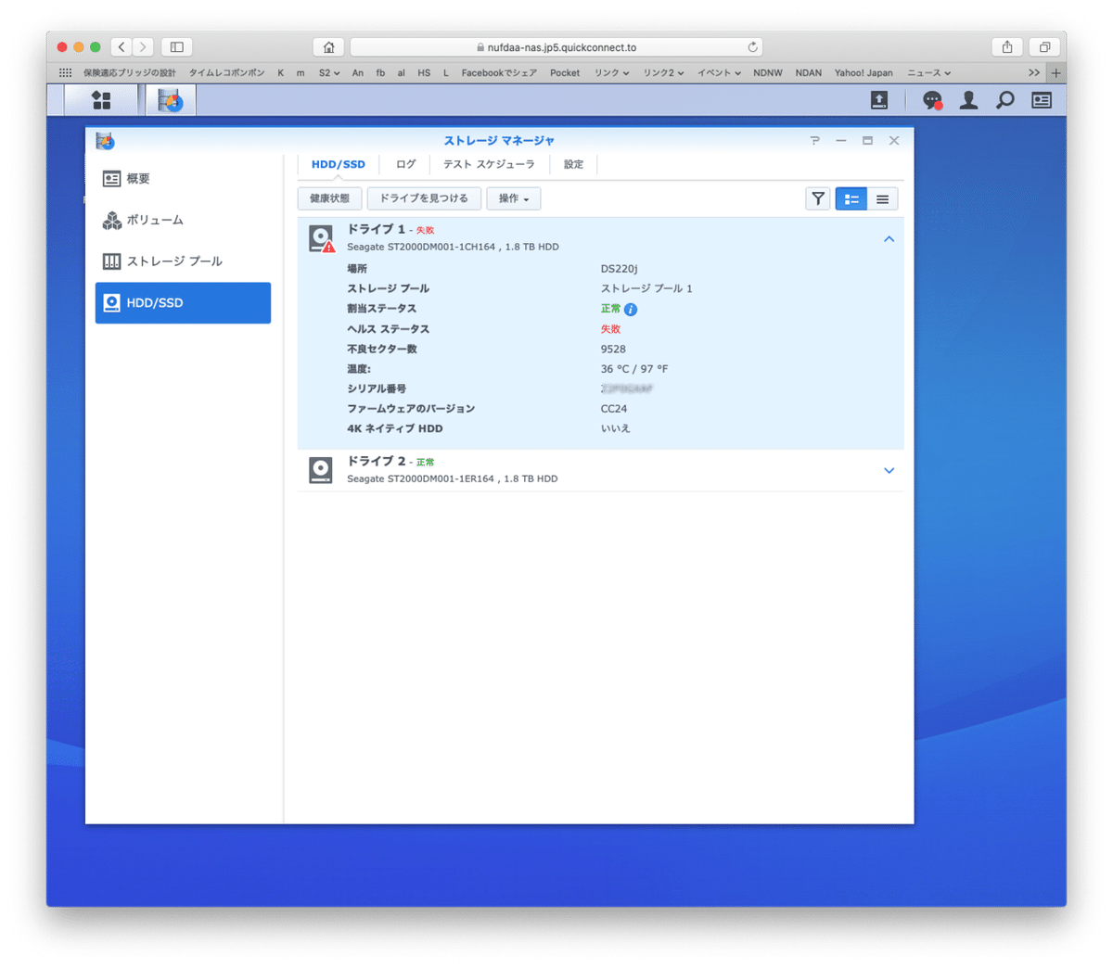
Task: Click the Safari home button
Action: (x=328, y=47)
